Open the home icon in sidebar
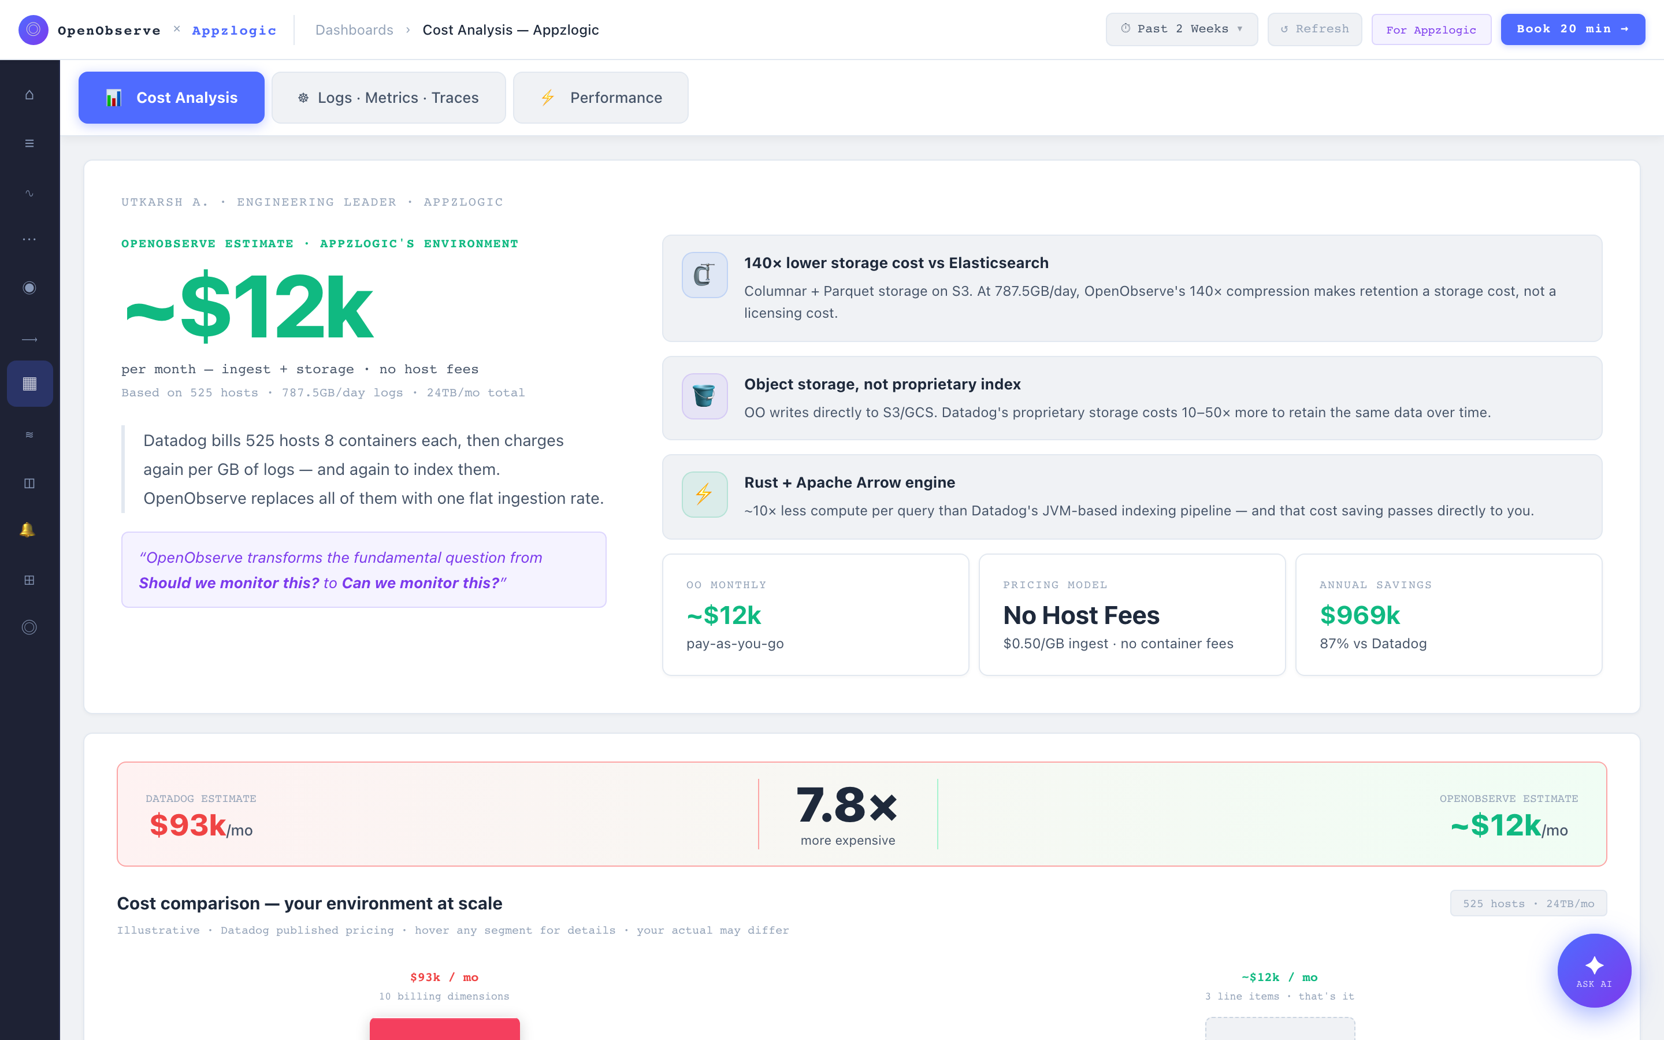This screenshot has height=1040, width=1664. [x=29, y=95]
